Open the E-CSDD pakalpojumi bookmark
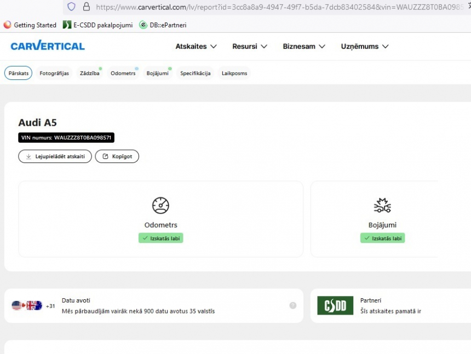The image size is (471, 354). 97,25
